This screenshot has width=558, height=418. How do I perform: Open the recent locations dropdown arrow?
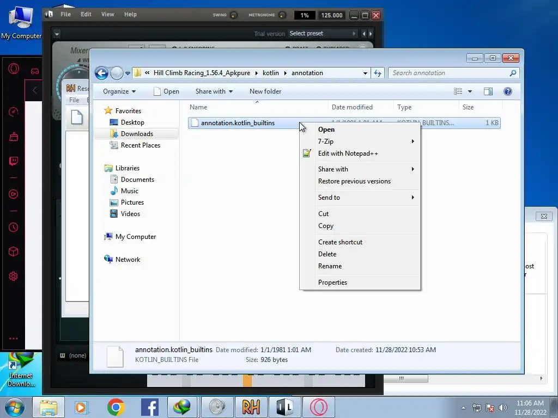pos(128,73)
